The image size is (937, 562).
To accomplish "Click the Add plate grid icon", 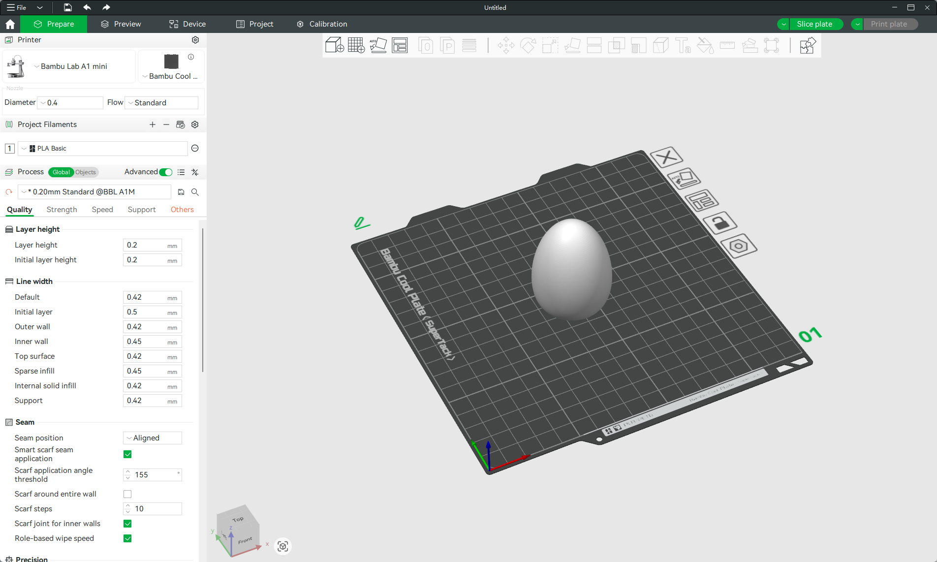I will 356,46.
